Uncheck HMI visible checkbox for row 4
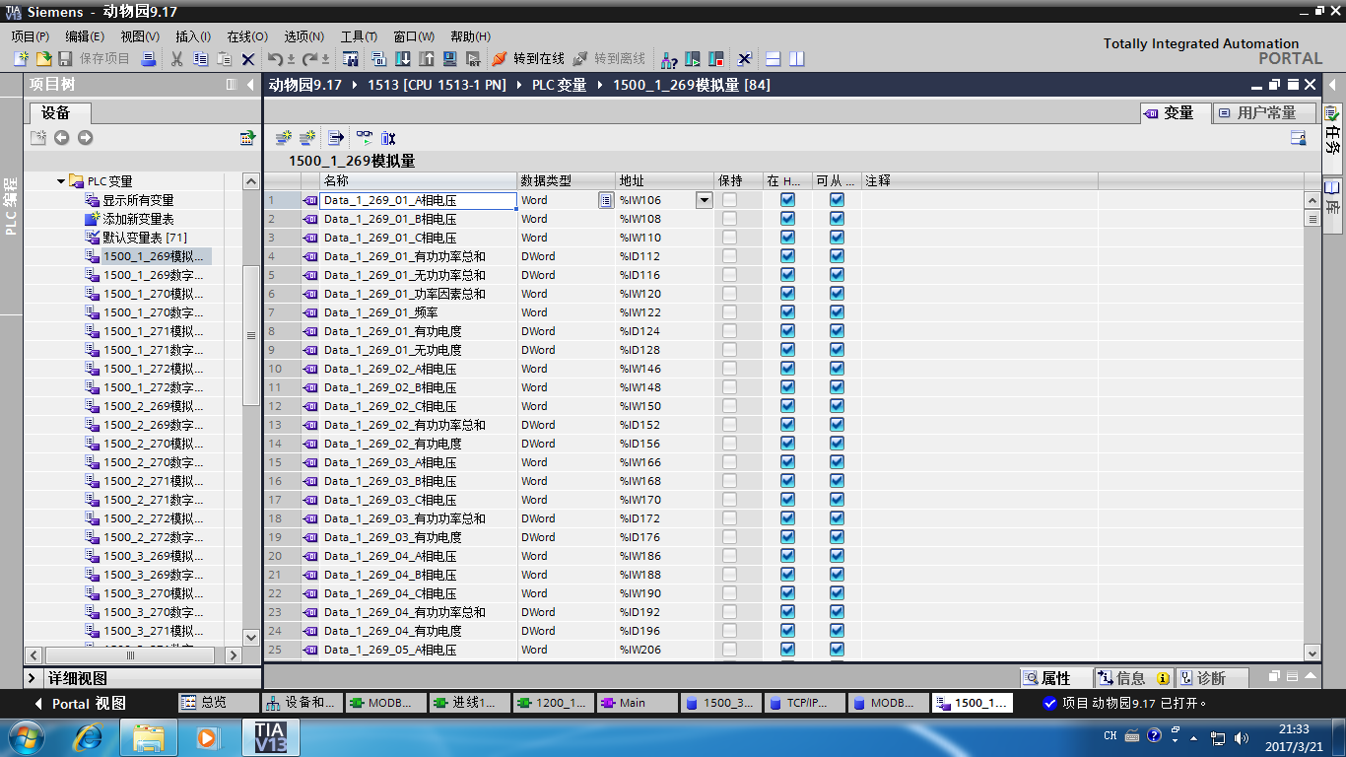Screen dimensions: 1346x757 787,256
